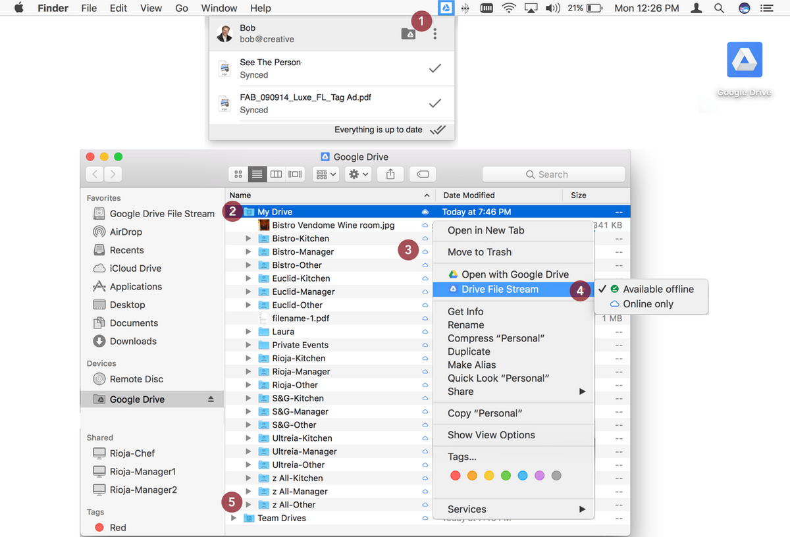The width and height of the screenshot is (790, 537).
Task: Click the Drive File Stream menu bar icon
Action: (446, 8)
